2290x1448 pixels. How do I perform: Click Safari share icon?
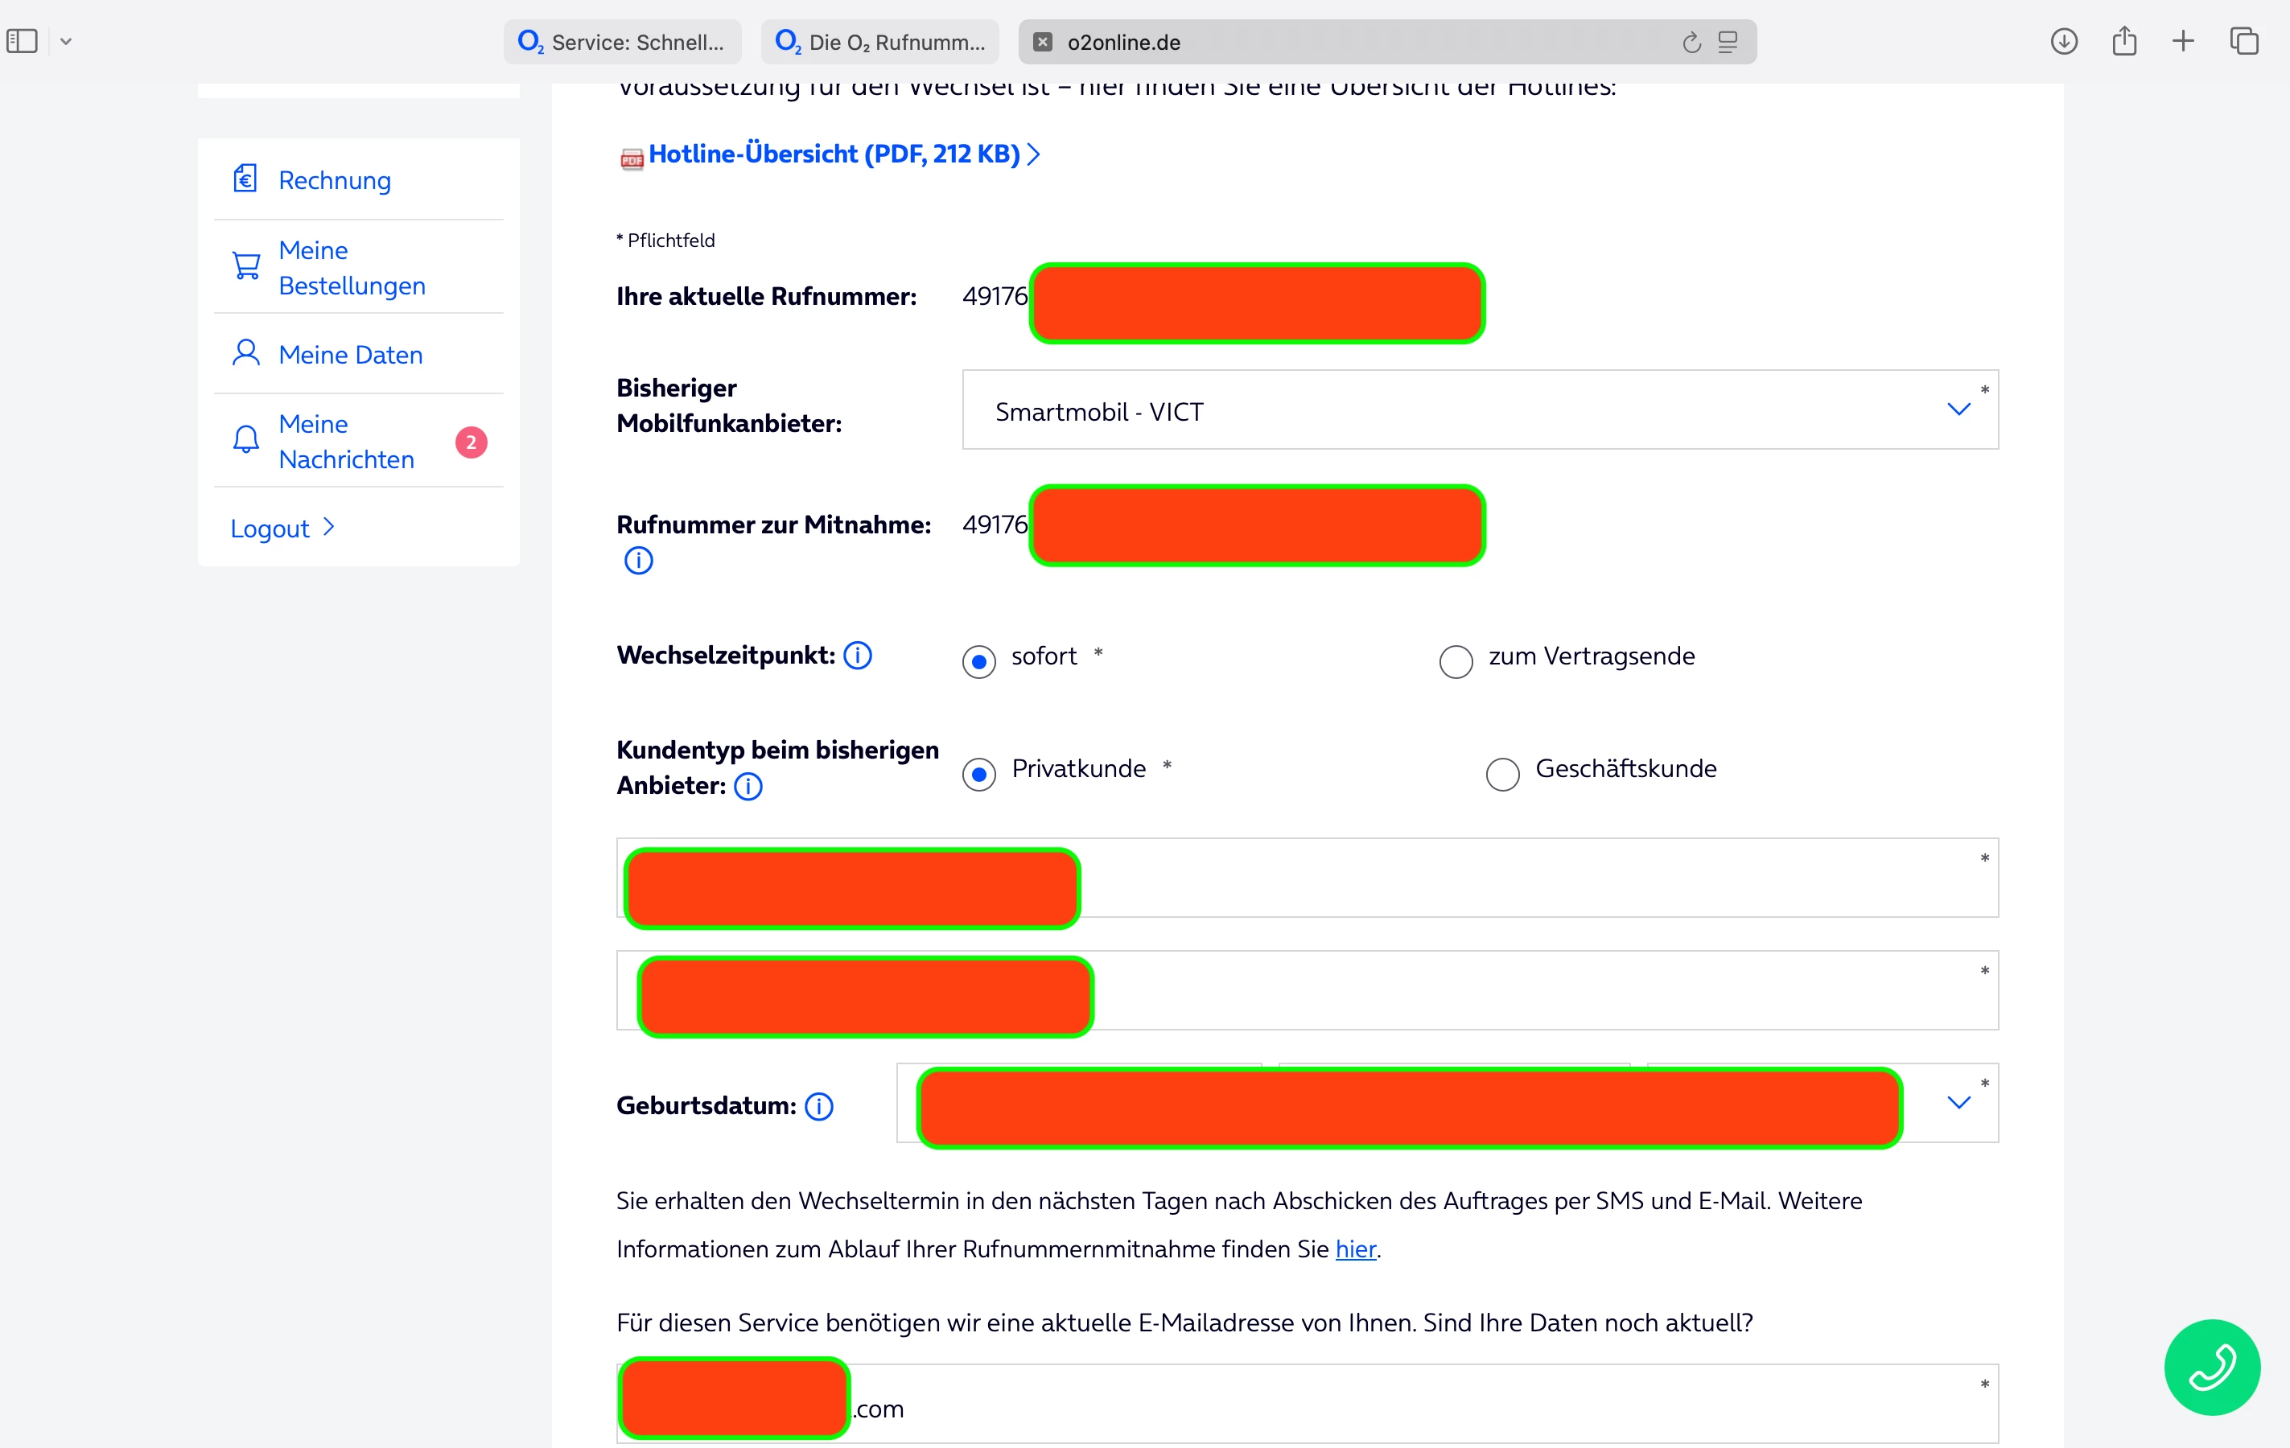coord(2123,41)
